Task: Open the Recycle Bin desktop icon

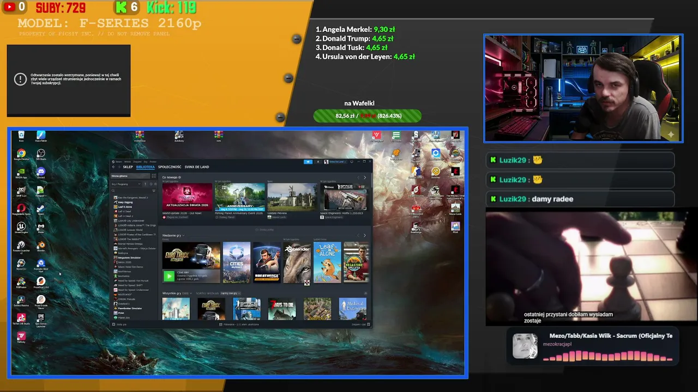Action: tap(21, 136)
